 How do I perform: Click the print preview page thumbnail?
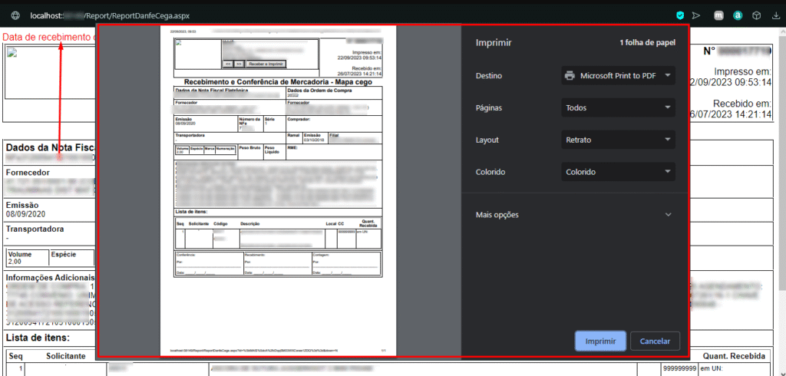tap(277, 192)
